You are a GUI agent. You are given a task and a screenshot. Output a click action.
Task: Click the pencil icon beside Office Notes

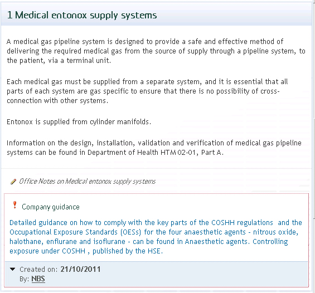(x=13, y=182)
